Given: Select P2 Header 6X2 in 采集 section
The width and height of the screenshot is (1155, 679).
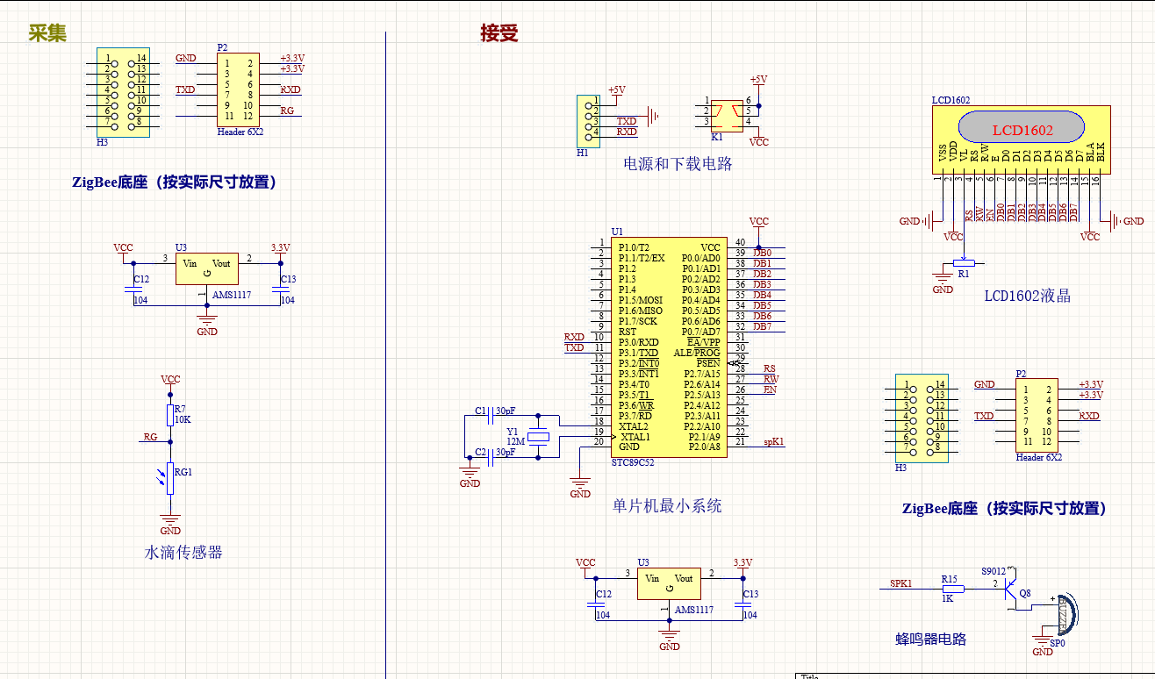Looking at the screenshot, I should [x=238, y=89].
